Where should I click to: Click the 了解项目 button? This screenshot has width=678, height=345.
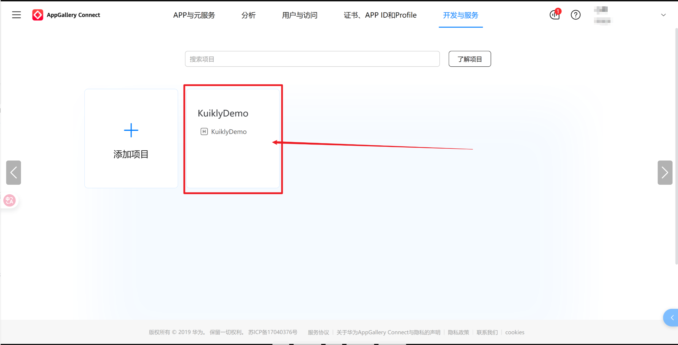tap(469, 59)
